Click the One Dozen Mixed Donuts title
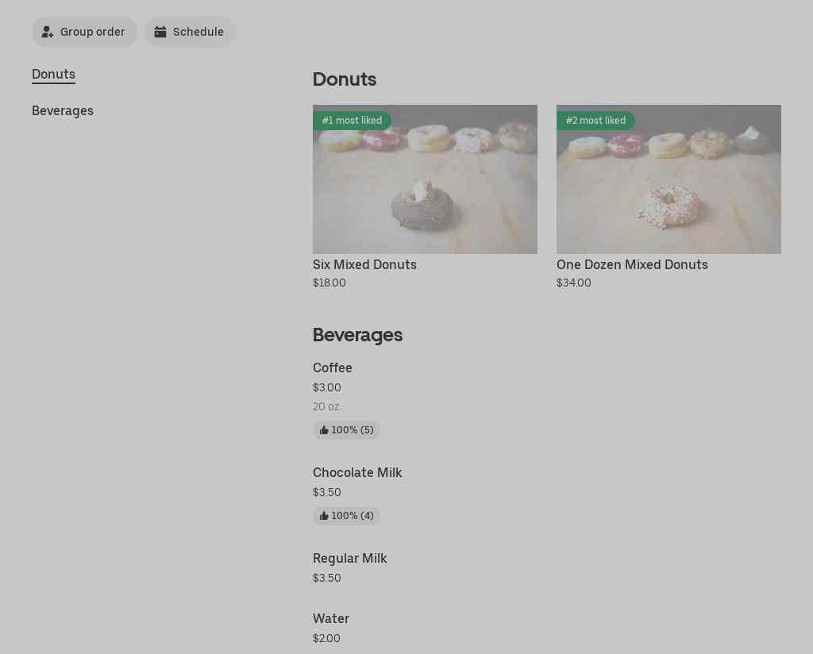Image resolution: width=813 pixels, height=654 pixels. point(632,265)
